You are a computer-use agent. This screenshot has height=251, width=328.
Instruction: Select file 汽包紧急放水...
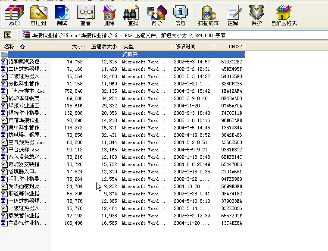[x=27, y=157]
